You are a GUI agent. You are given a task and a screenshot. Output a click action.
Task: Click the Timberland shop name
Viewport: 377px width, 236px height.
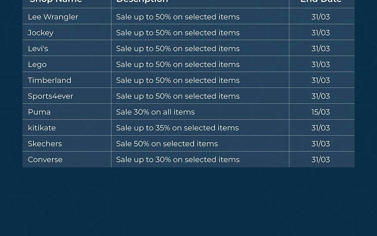(49, 80)
